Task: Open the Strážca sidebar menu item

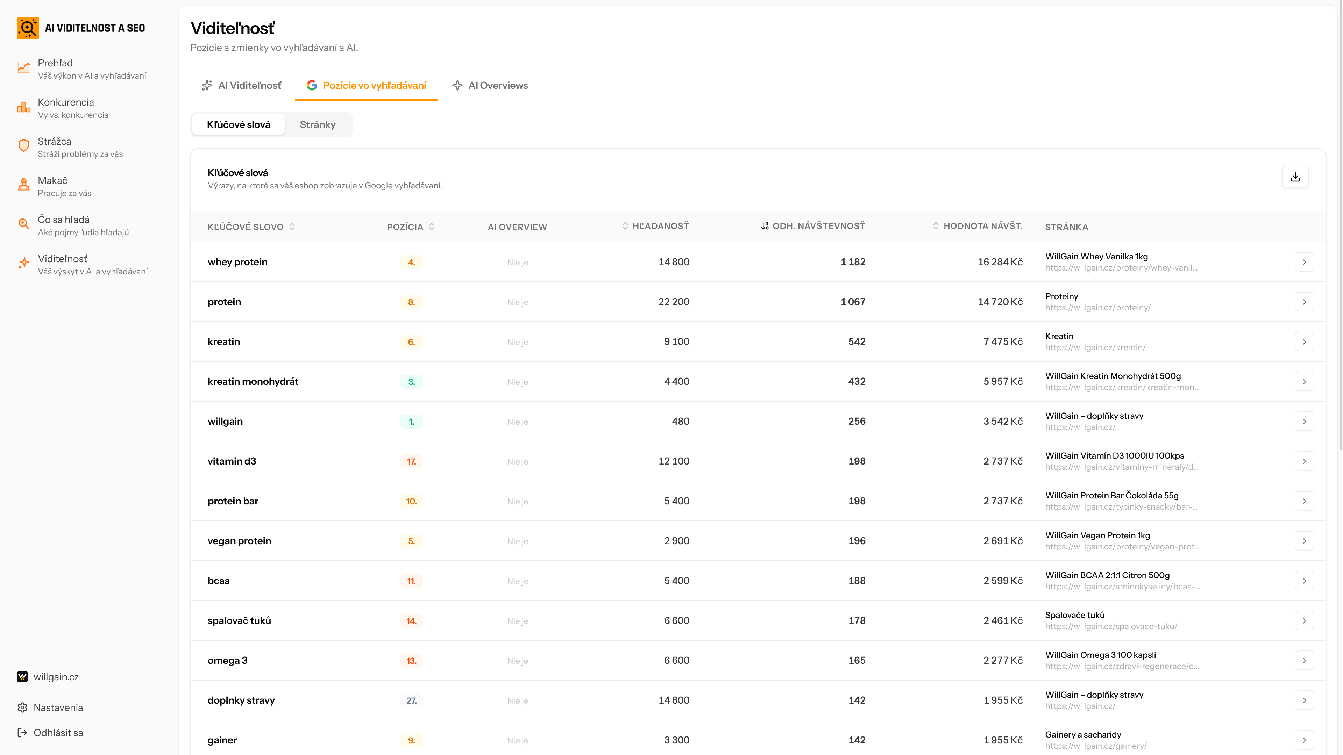Action: pos(88,147)
